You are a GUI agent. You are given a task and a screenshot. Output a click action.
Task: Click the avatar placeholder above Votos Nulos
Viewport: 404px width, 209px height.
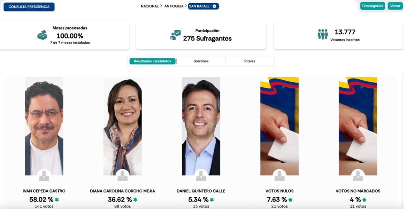point(279,176)
